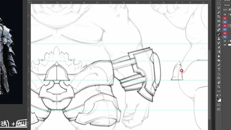Select the Blur tool
The width and height of the screenshot is (231, 130).
click(219, 56)
